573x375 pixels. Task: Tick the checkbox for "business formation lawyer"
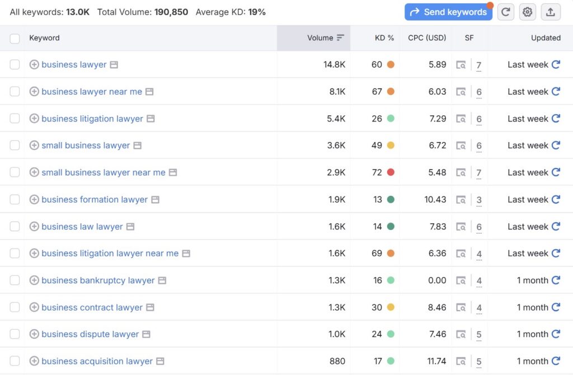click(15, 199)
